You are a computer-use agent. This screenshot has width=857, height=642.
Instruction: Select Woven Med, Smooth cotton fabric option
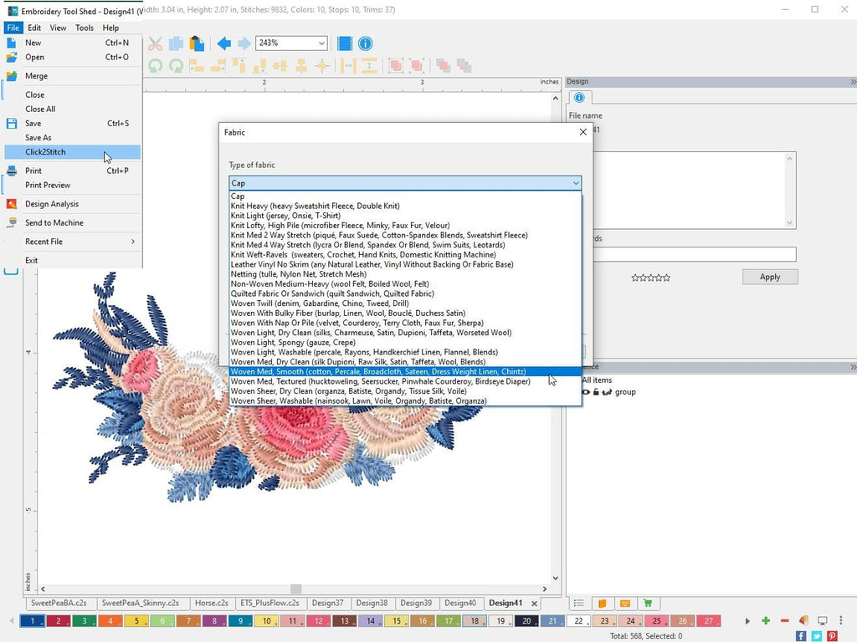pyautogui.click(x=405, y=372)
